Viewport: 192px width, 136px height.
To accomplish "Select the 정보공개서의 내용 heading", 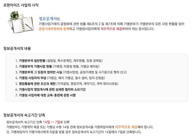I will point(17,49).
